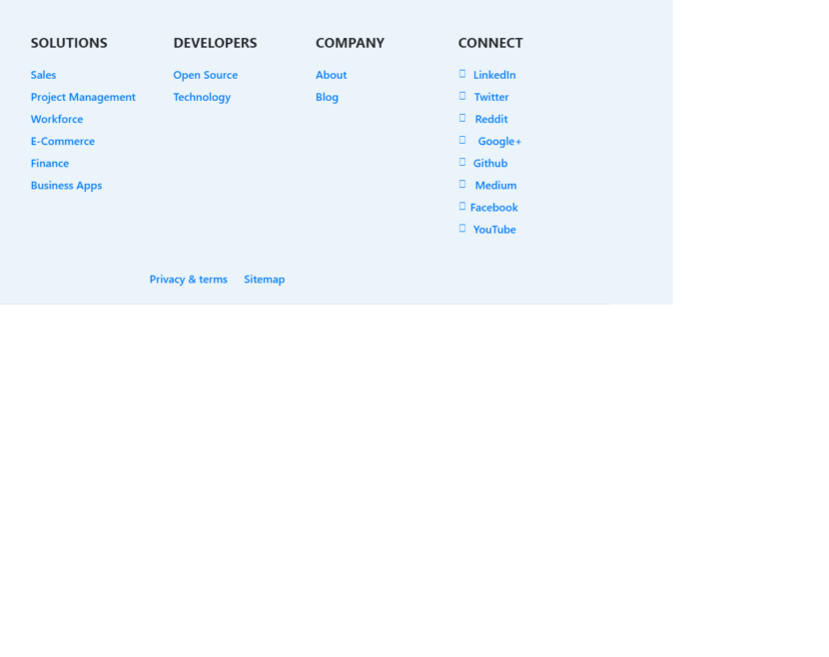The height and width of the screenshot is (657, 829).
Task: Click the icon next to YouTube
Action: point(462,229)
